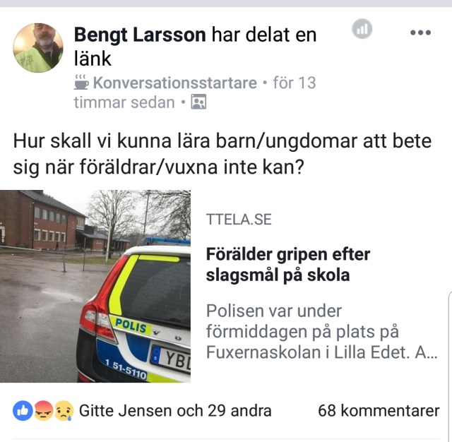
Task: Tap the angry face reaction icon
Action: point(43,410)
